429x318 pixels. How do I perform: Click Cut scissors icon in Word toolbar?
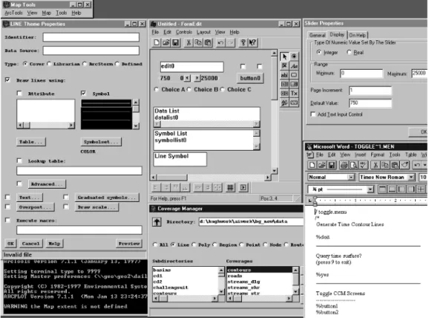376,165
